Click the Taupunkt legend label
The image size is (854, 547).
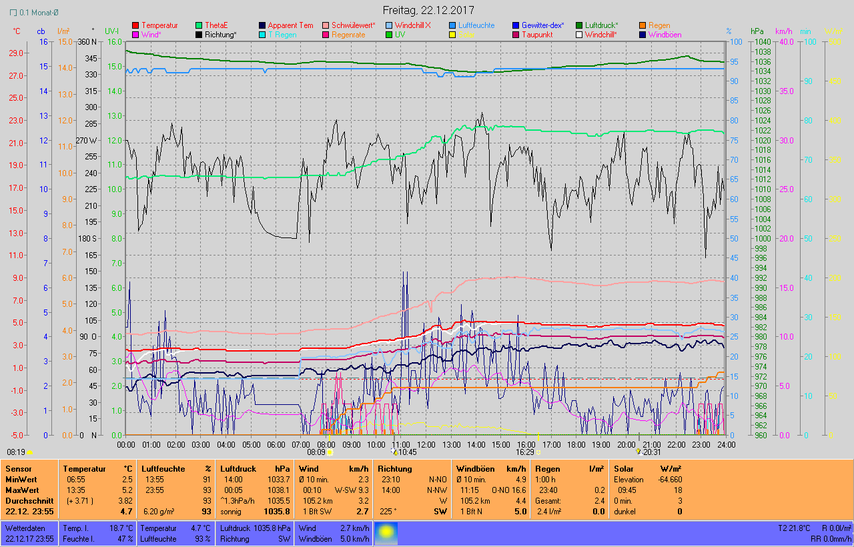[537, 35]
